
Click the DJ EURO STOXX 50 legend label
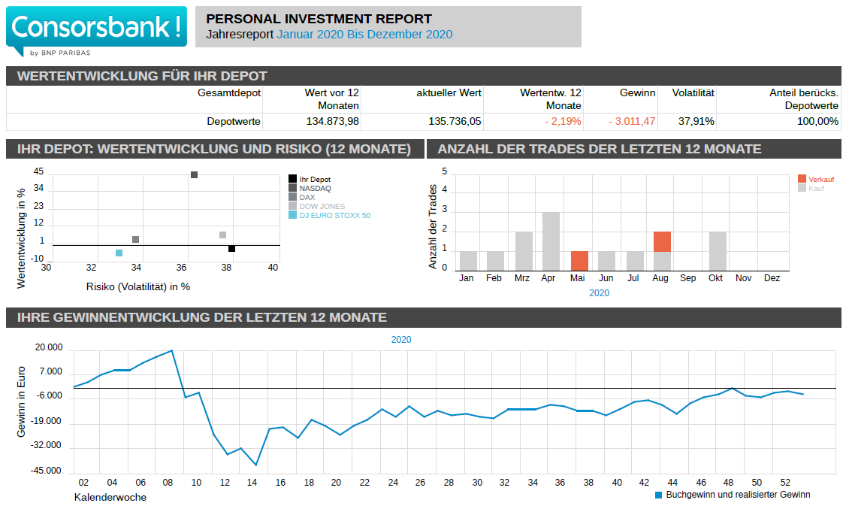point(334,216)
